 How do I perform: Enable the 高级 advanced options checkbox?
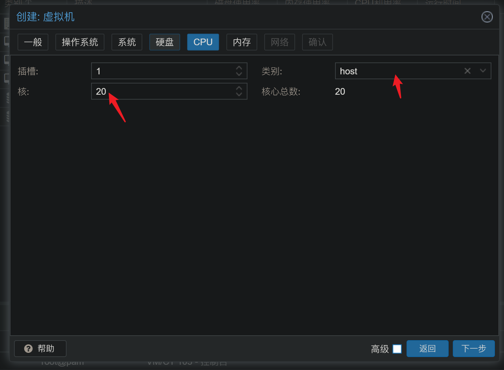point(397,349)
